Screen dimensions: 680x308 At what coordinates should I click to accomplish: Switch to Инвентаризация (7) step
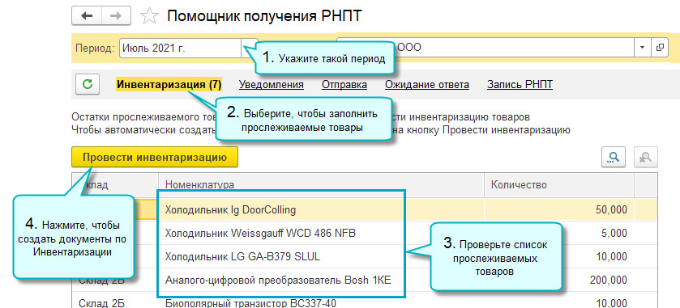coord(169,84)
